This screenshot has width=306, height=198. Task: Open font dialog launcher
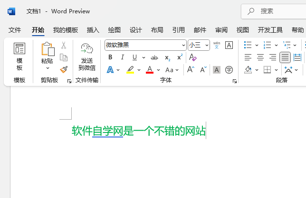[235, 81]
